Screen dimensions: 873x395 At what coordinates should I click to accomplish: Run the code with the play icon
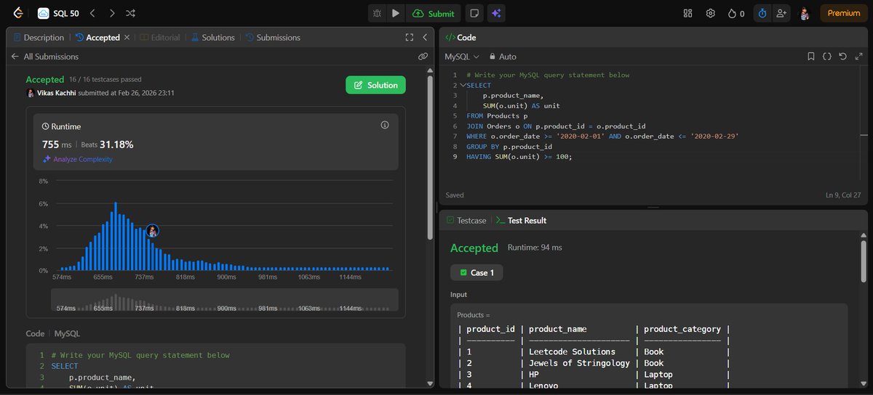[396, 13]
